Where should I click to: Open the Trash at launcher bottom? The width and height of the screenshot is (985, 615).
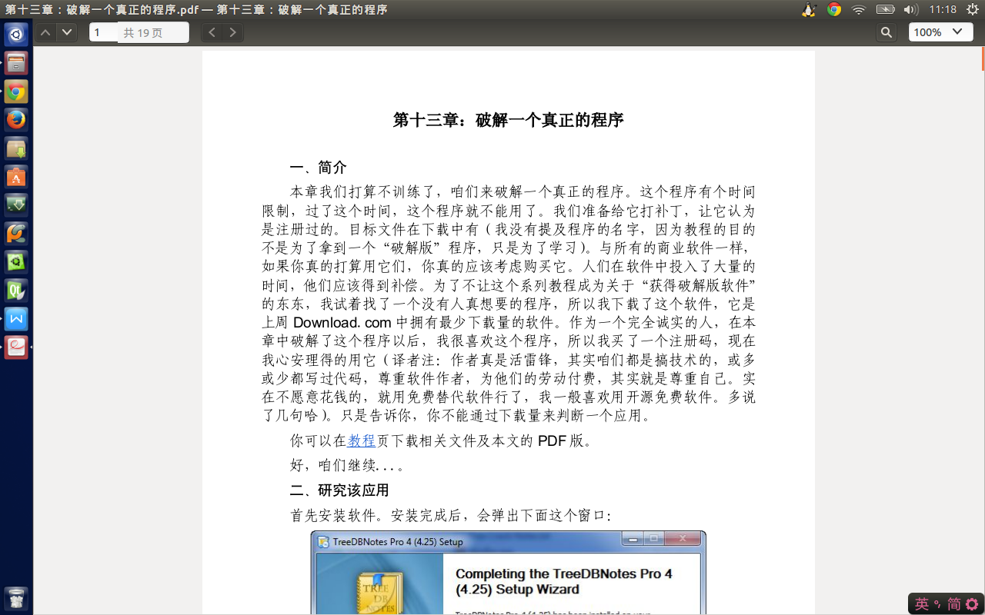(16, 599)
